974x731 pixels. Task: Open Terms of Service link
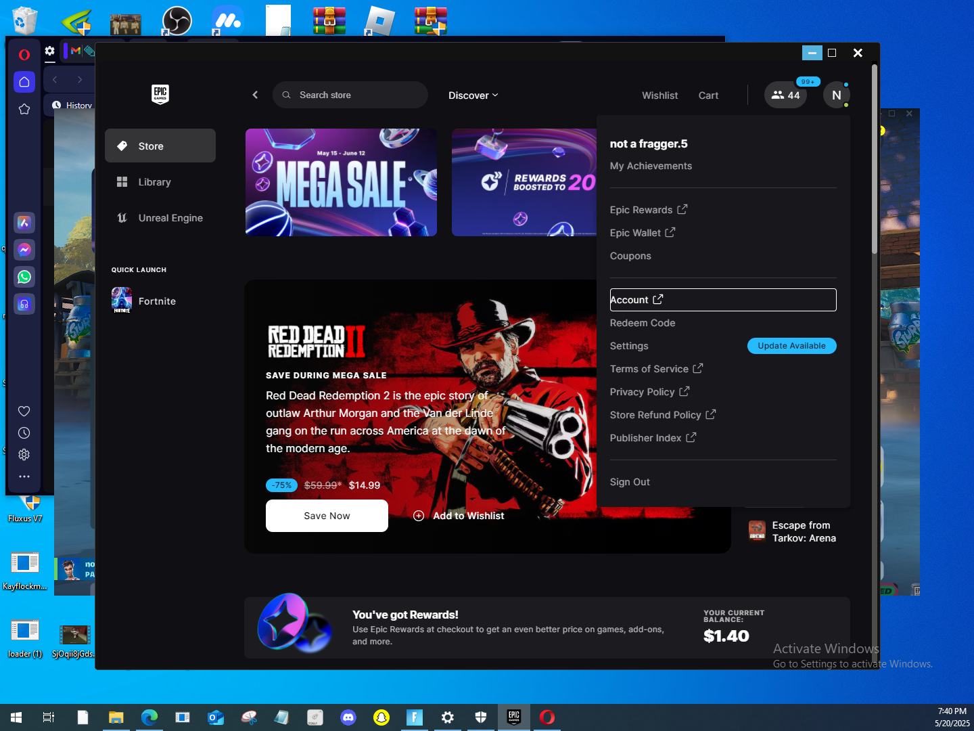coord(656,369)
